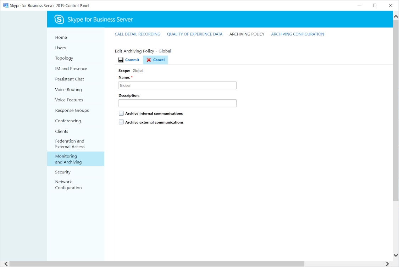The width and height of the screenshot is (399, 267).
Task: Open Persistent Chat section
Action: pyautogui.click(x=70, y=79)
